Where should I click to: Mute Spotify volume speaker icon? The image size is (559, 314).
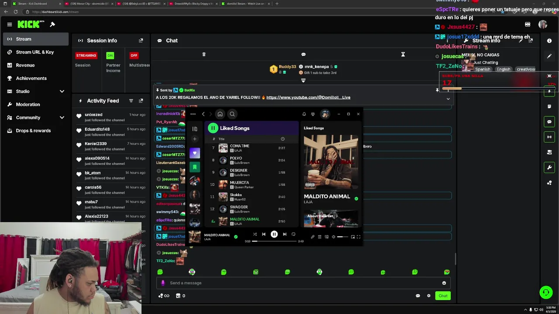coord(334,237)
